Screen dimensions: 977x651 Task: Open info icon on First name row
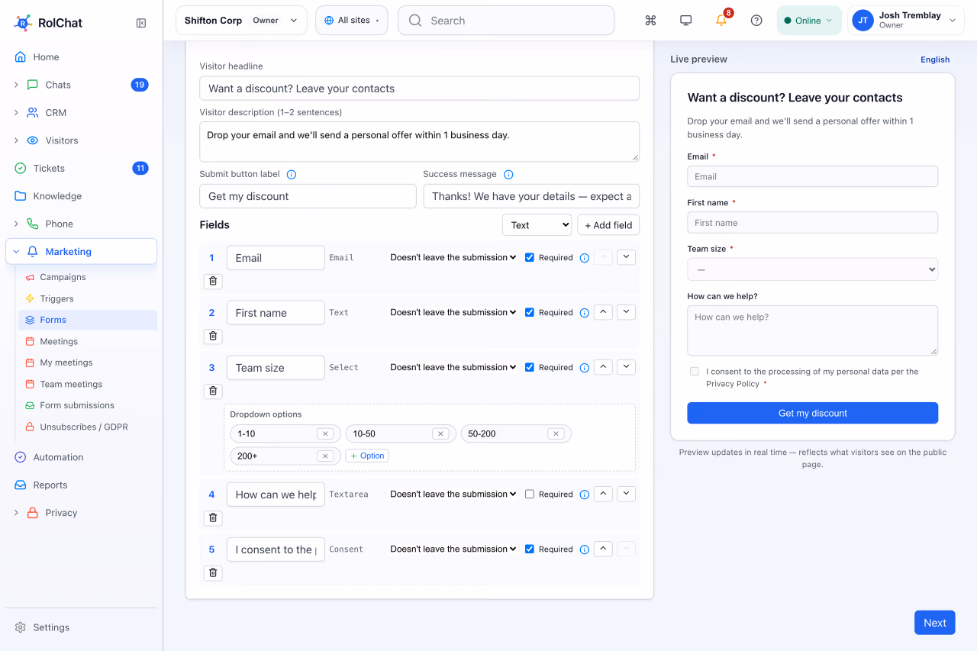[x=584, y=313]
